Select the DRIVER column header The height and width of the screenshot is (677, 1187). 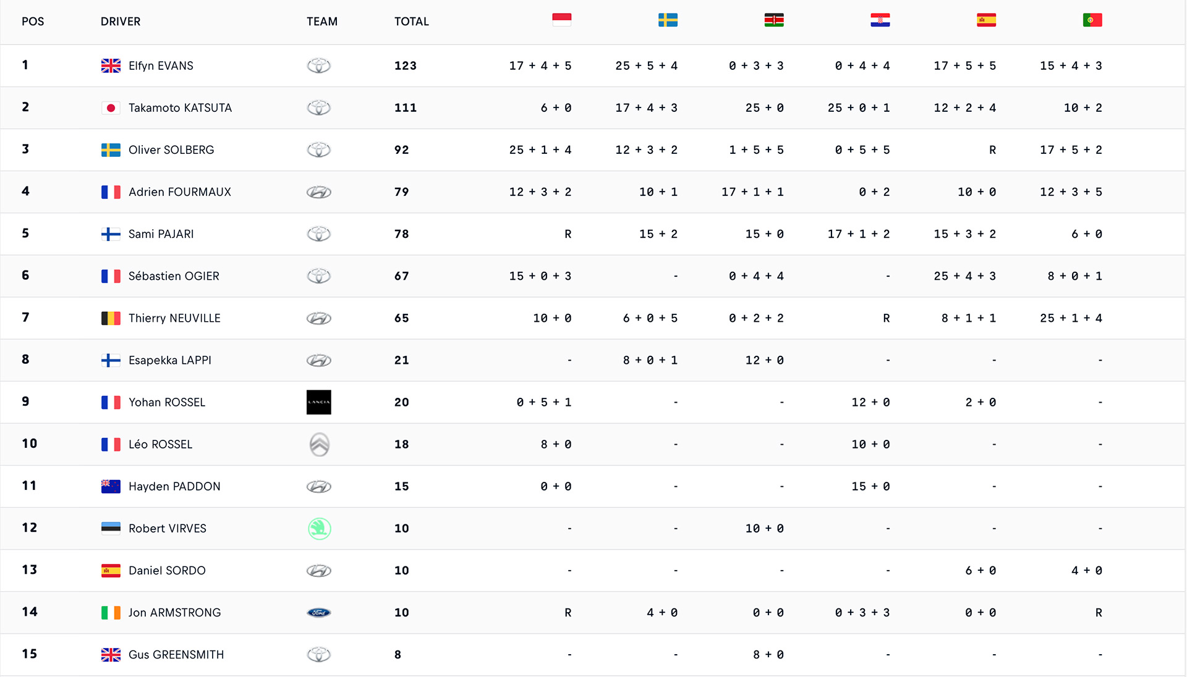121,22
